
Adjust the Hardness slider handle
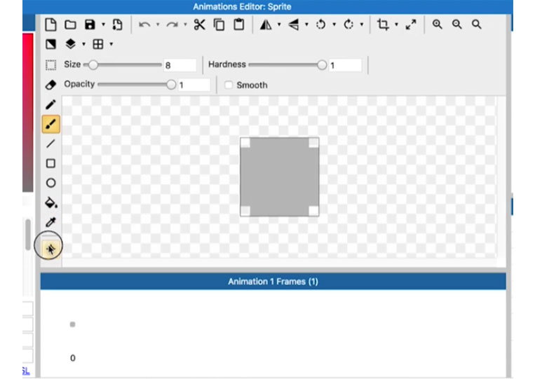click(321, 64)
